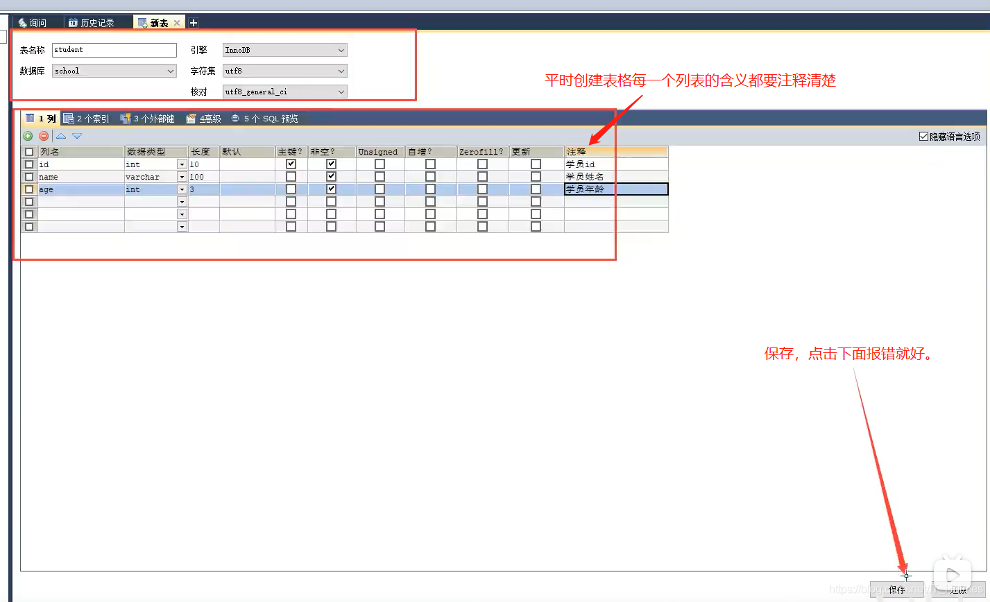
Task: Select the id row checkbox
Action: pyautogui.click(x=29, y=164)
